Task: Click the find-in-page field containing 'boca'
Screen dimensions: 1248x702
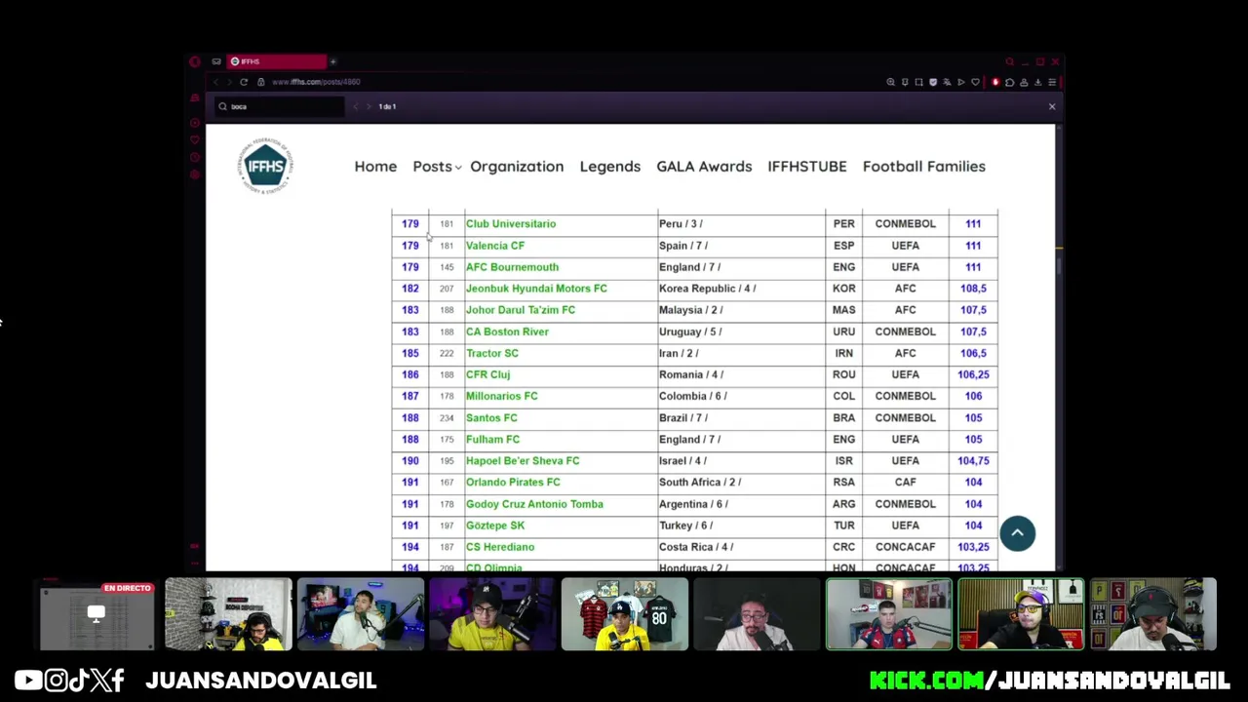Action: [280, 106]
